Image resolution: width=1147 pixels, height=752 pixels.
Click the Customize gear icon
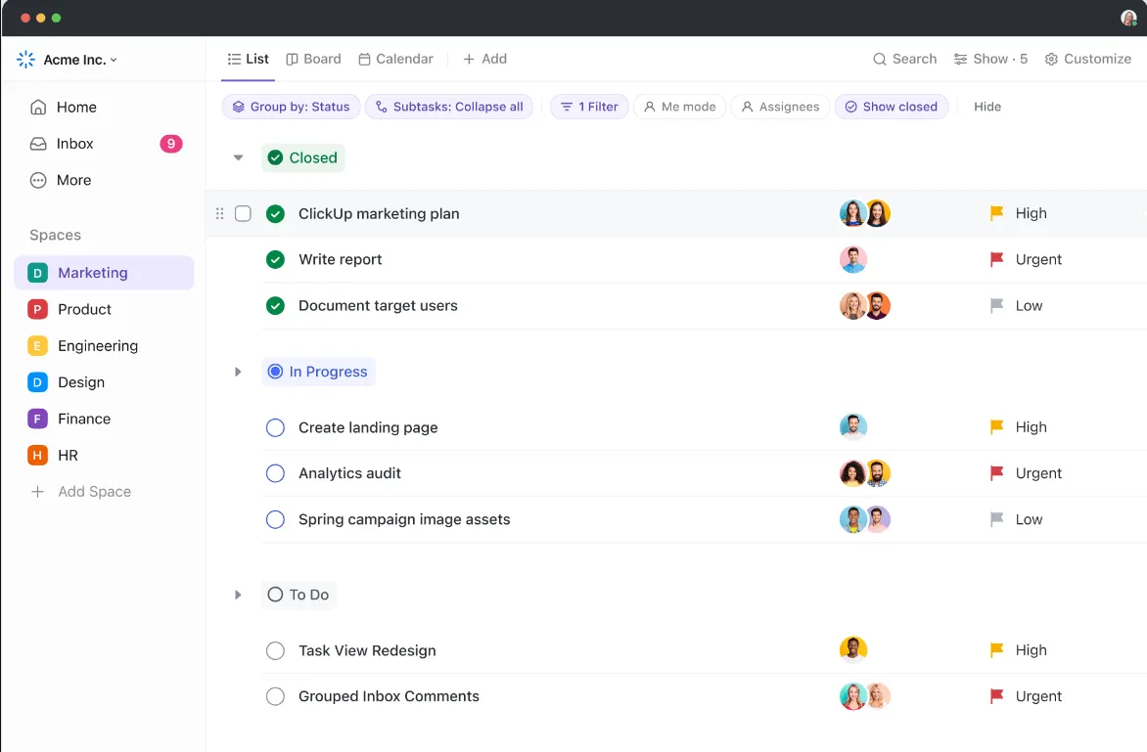coord(1051,60)
